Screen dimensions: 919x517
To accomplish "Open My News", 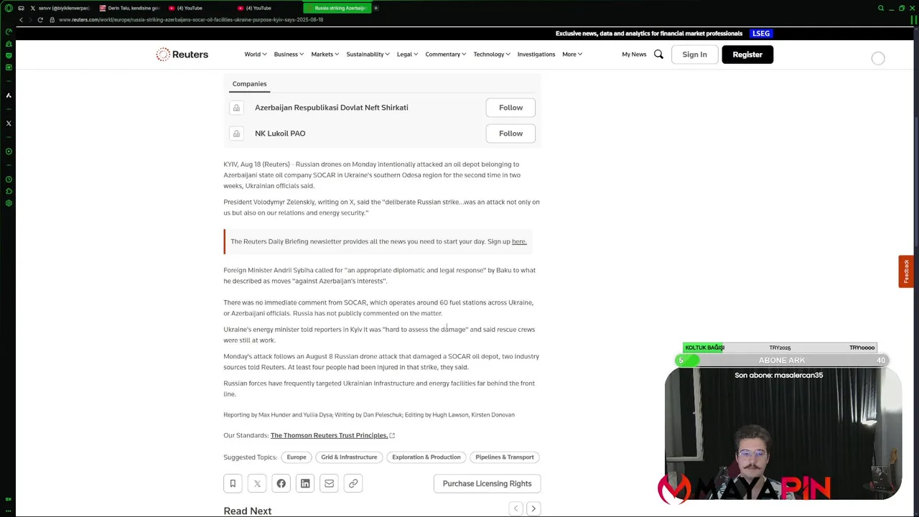I will click(634, 54).
